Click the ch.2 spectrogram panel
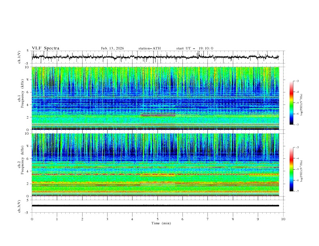319x246 pixels. (x=155, y=165)
